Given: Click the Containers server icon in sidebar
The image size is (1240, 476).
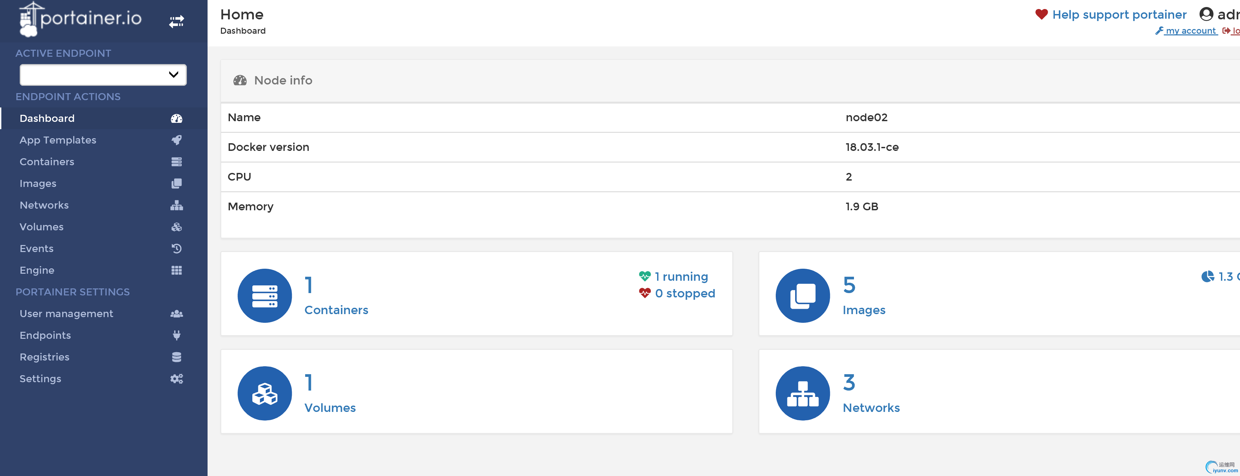Looking at the screenshot, I should pos(176,162).
